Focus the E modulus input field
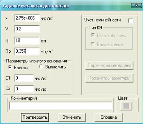This screenshot has height=124, width=143. tap(27, 18)
